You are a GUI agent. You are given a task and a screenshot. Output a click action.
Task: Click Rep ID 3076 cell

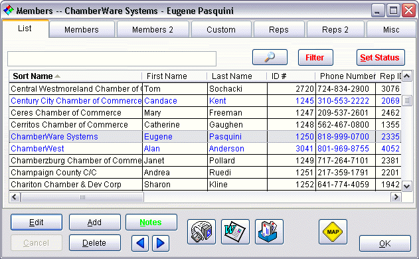(x=388, y=89)
